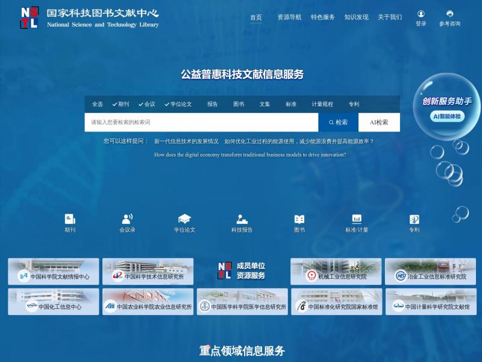
Task: Open the 标准/计量 chart icon
Action: click(357, 219)
